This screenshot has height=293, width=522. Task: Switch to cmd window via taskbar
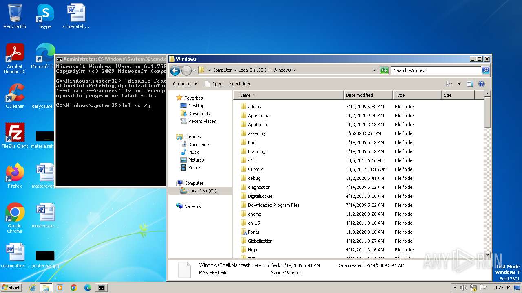[x=102, y=288]
